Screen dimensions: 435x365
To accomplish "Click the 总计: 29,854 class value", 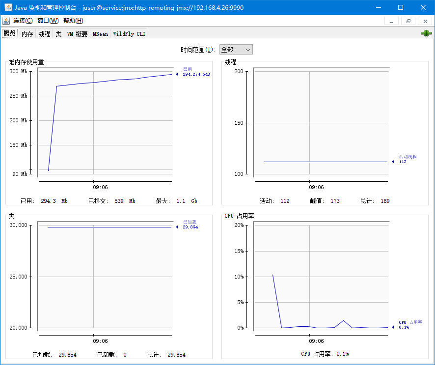I will [166, 355].
